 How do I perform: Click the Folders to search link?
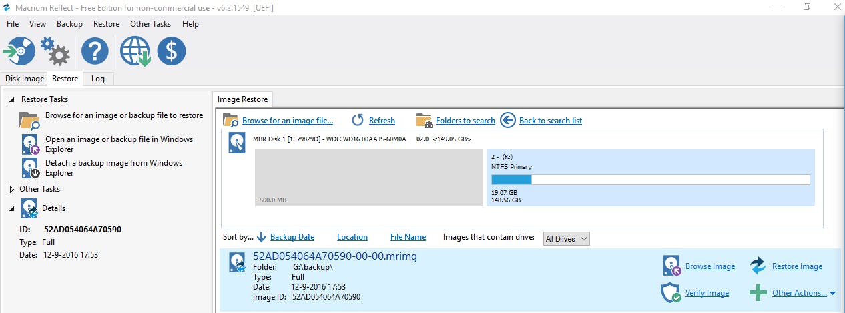point(465,121)
